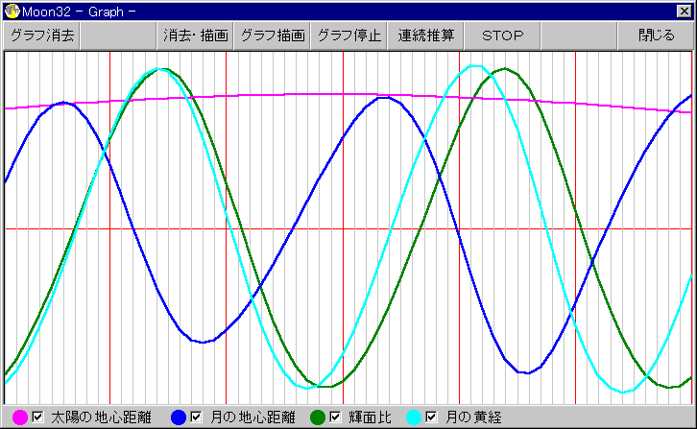Screen dimensions: 697x429
Task: Pause plotting with the グラフ停止 button
Action: coord(348,36)
